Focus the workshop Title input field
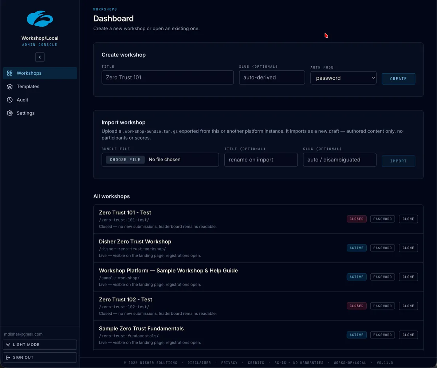This screenshot has height=368, width=437. pos(168,78)
